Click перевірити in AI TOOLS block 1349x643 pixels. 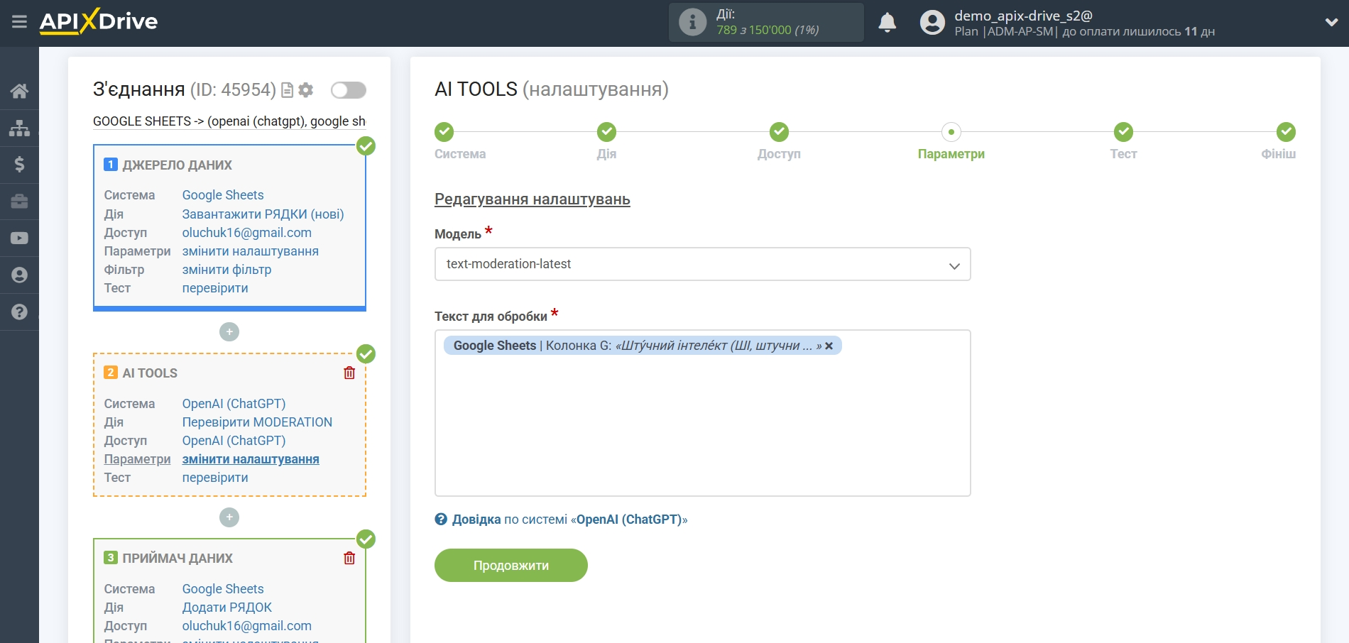click(x=215, y=478)
